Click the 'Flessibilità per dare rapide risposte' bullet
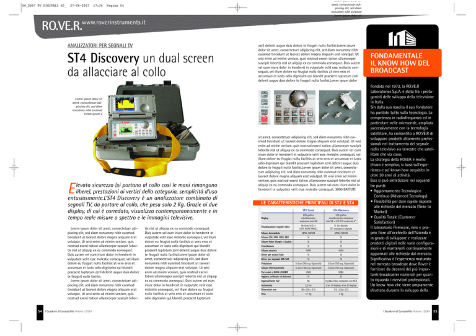This screenshot has width=476, height=336. tap(401, 206)
